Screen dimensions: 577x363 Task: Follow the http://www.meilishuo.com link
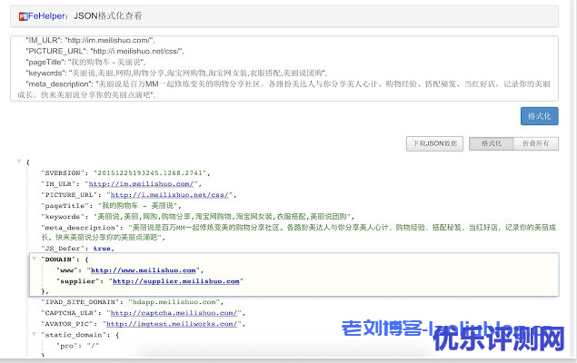pyautogui.click(x=143, y=270)
